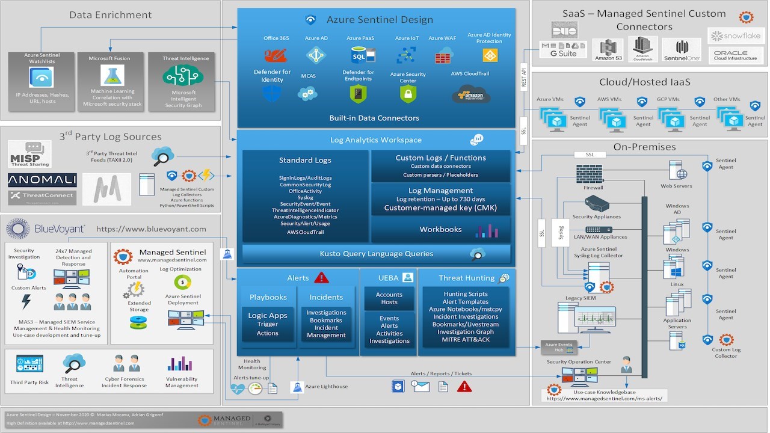Click the Azure Sentinel Watchlists eye icon
Viewport: 770px width, 433px height.
(x=41, y=78)
